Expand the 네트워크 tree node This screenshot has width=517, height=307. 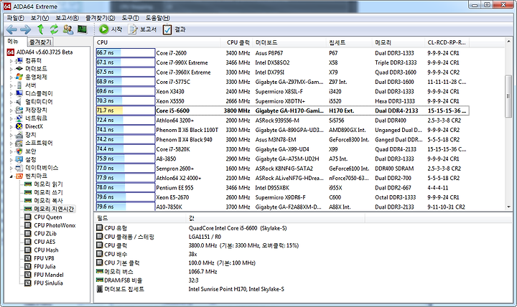click(11, 118)
